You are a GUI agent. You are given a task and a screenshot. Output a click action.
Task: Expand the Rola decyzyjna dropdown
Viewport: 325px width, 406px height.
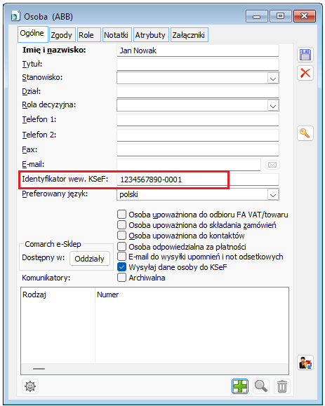[272, 105]
